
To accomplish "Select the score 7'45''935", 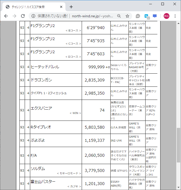I will pyautogui.click(x=96, y=41).
